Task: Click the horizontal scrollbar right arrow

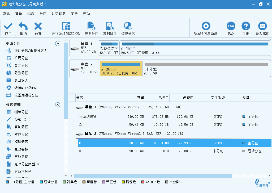Action: 269,176
